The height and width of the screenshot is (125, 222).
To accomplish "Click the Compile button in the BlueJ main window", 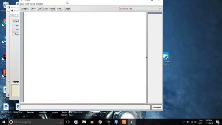I will pyautogui.click(x=16, y=34).
